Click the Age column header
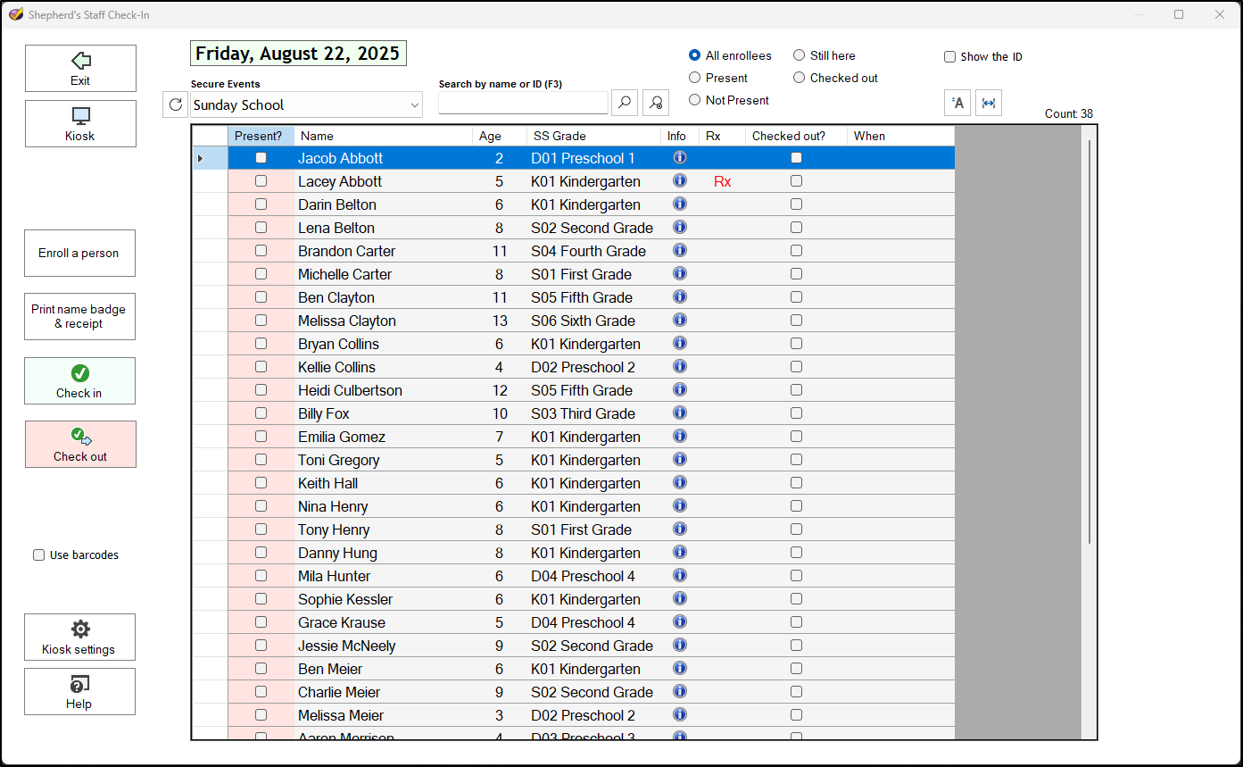This screenshot has height=767, width=1243. (498, 136)
